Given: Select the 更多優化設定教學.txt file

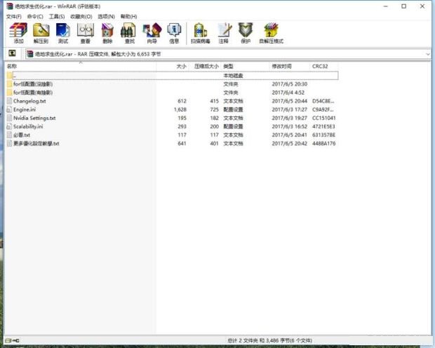Looking at the screenshot, I should tap(172, 143).
